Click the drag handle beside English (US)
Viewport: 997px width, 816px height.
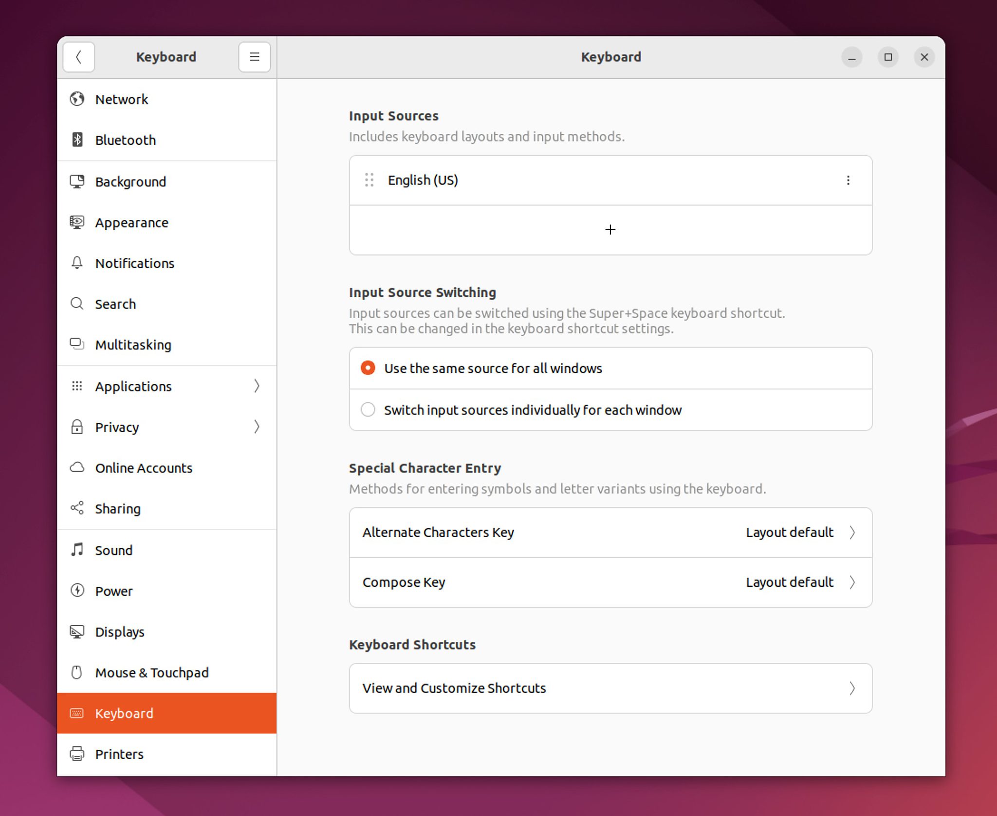369,180
